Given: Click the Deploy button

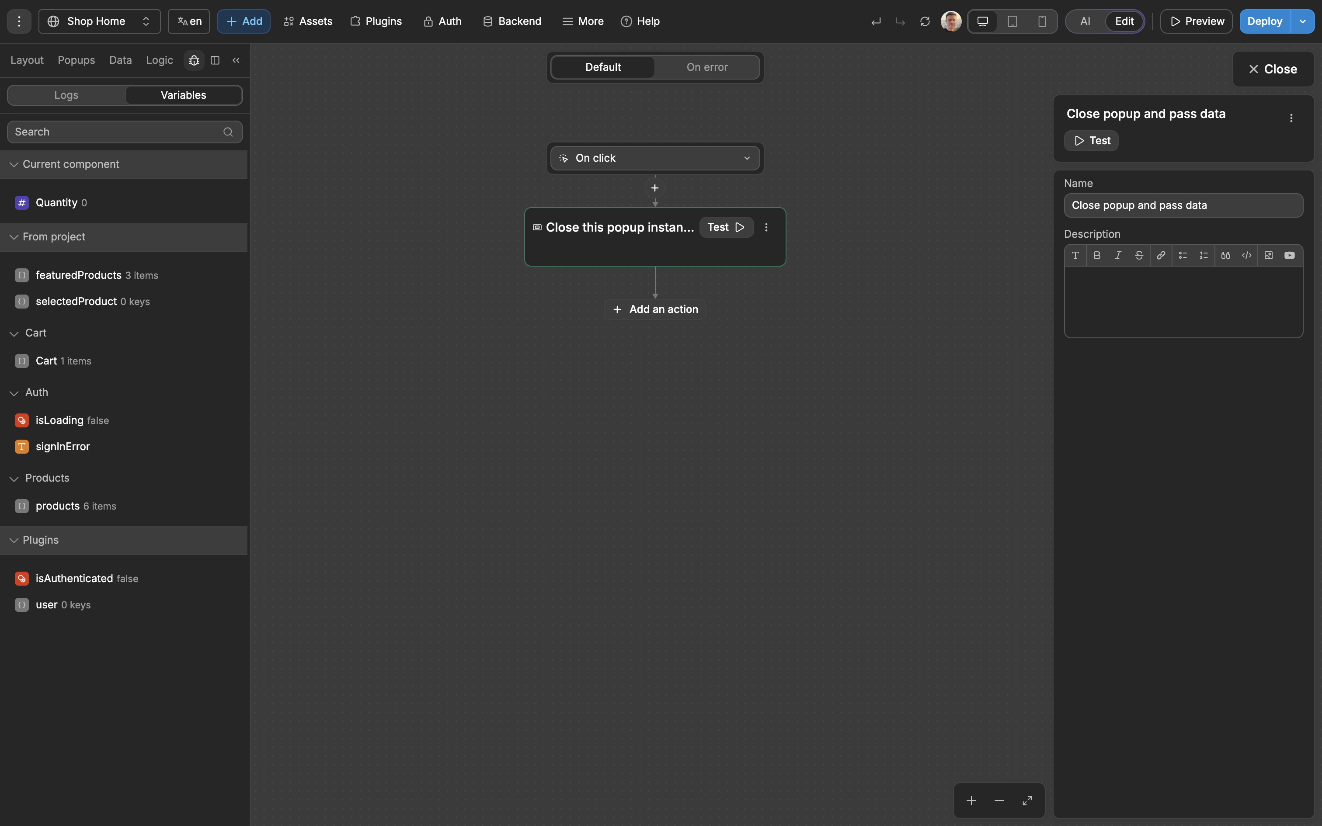Looking at the screenshot, I should [1265, 21].
